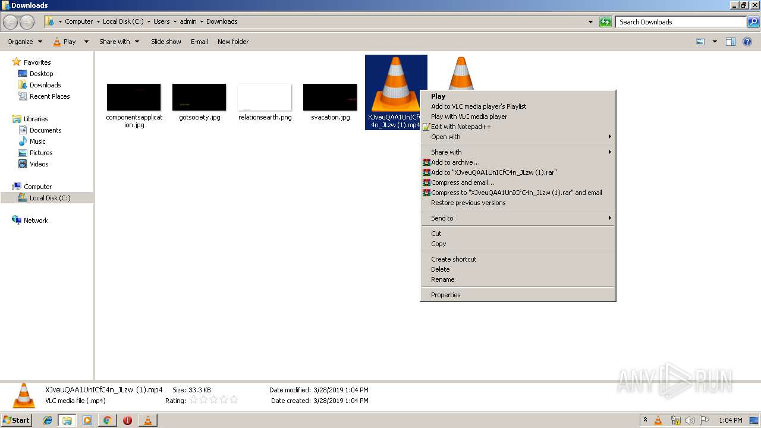Rate the file with the fifth star
Viewport: 761px width, 428px height.
[234, 400]
